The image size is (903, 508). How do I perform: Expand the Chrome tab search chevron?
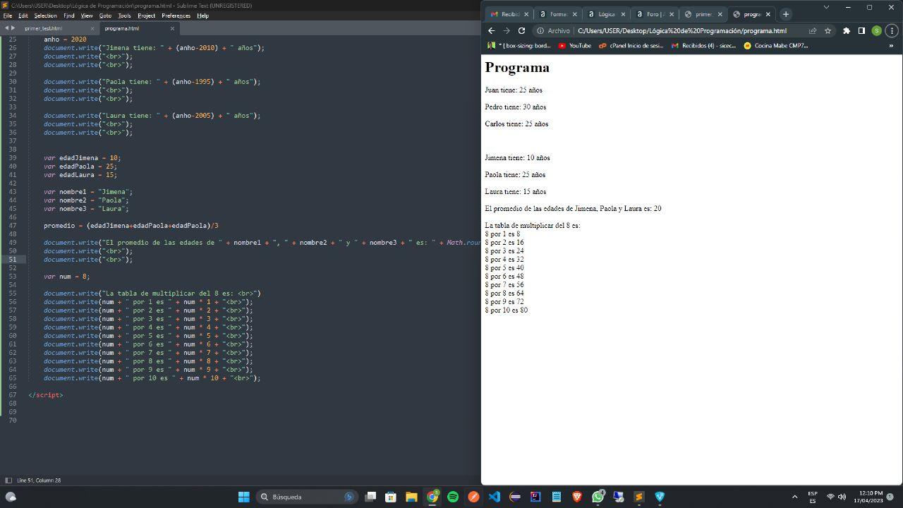826,7
